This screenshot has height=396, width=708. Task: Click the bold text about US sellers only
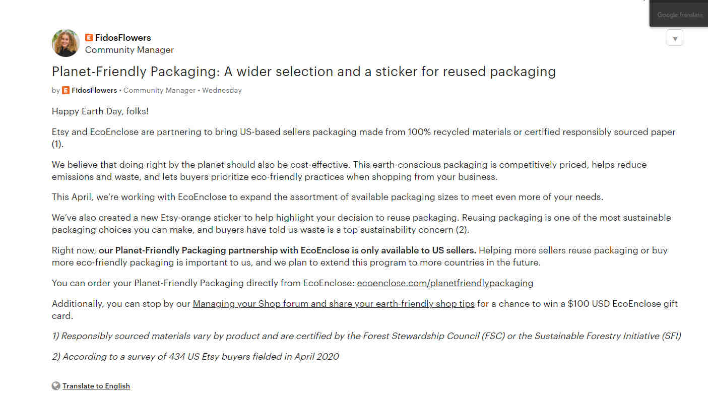pos(287,250)
